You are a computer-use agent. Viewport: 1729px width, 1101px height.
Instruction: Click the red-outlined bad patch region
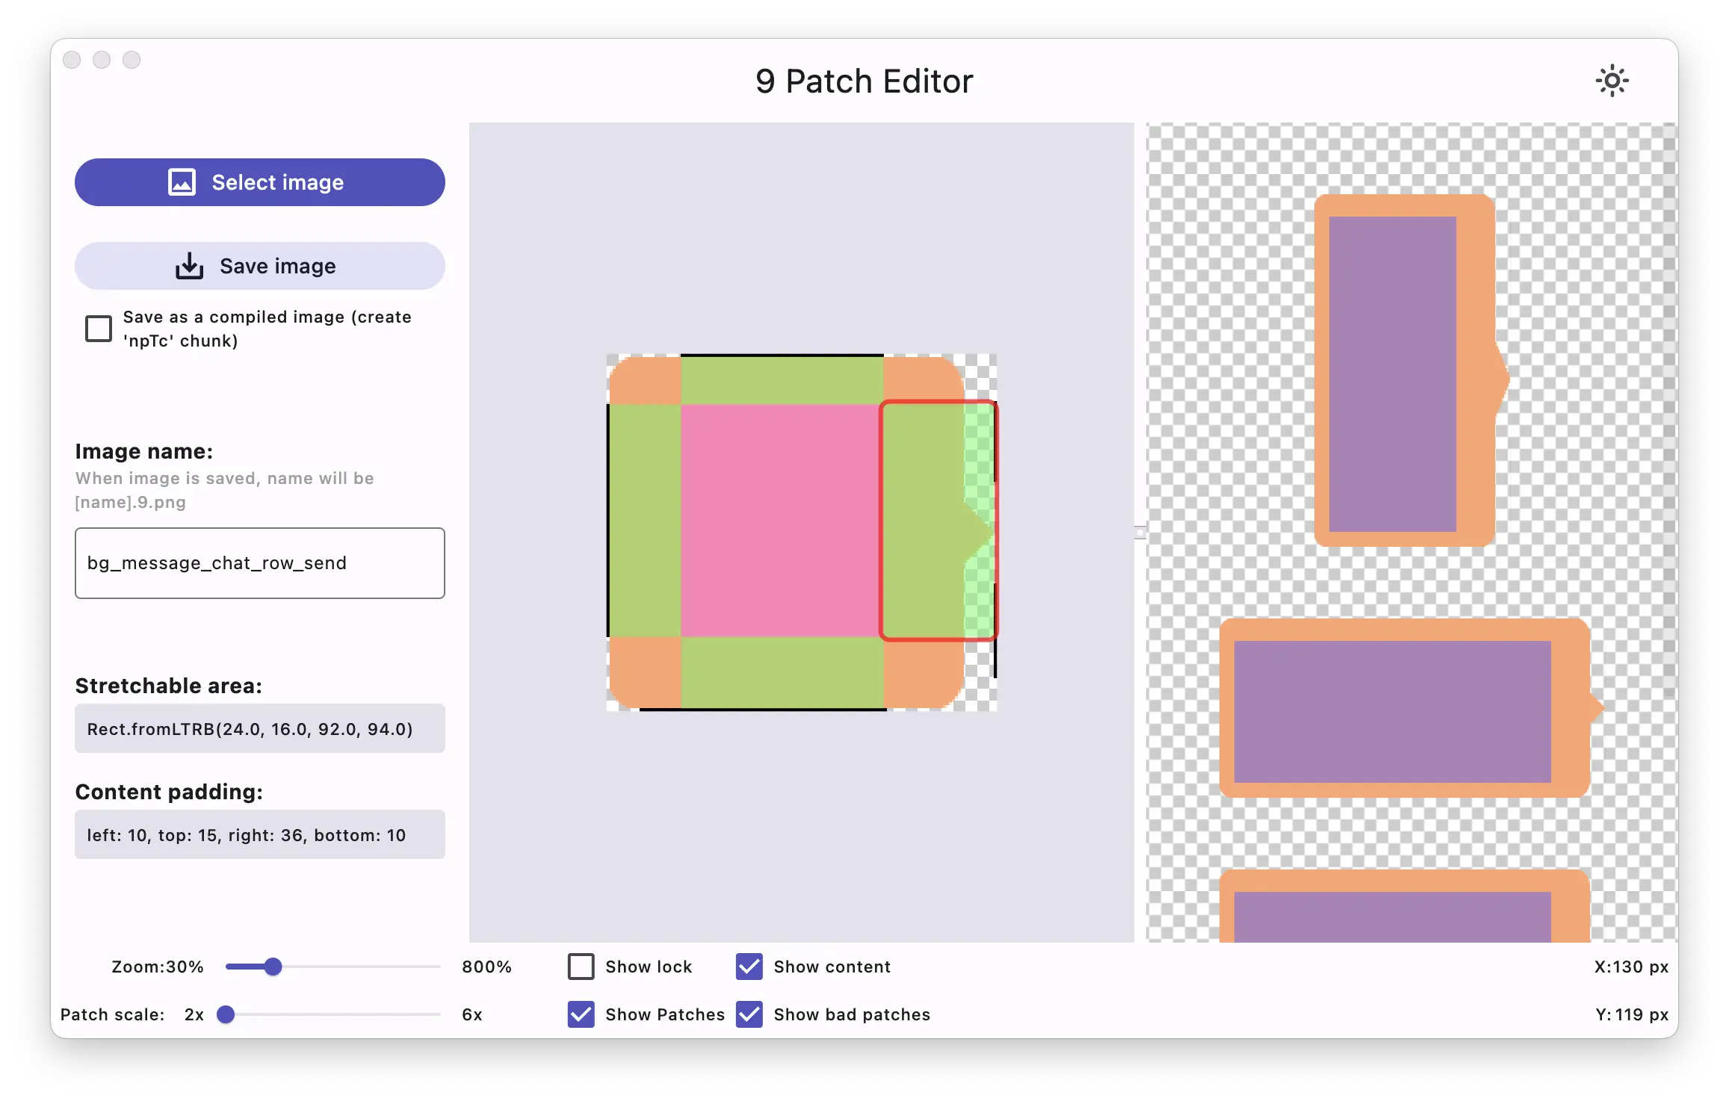coord(937,520)
